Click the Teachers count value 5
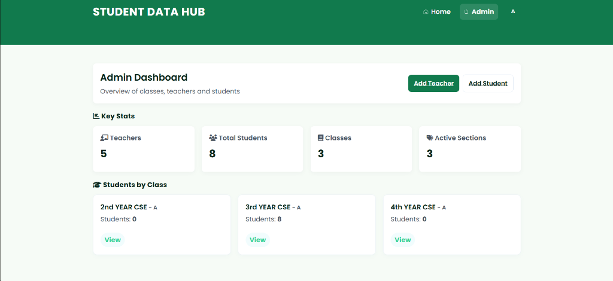613x281 pixels. pyautogui.click(x=104, y=154)
